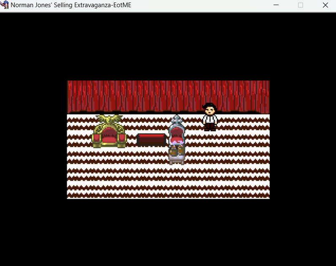Click the greyed-out maximize button
Image resolution: width=336 pixels, height=266 pixels.
[301, 5]
